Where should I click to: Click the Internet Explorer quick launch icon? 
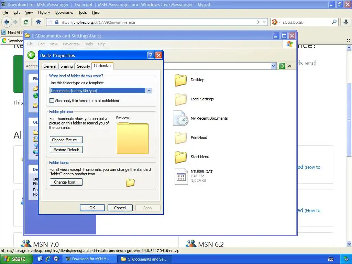click(48, 259)
